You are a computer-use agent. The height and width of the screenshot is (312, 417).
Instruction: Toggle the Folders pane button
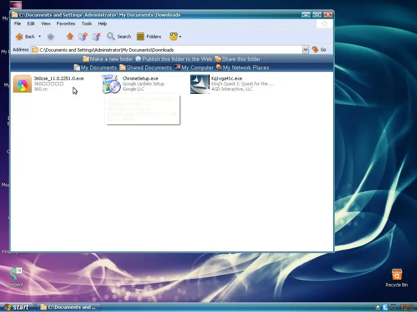[149, 37]
